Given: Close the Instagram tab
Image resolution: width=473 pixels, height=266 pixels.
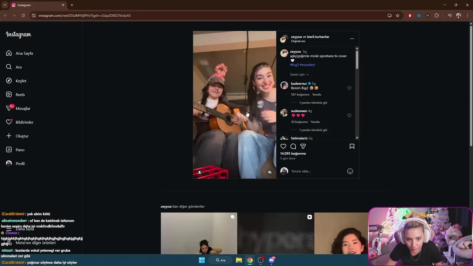Looking at the screenshot, I should [x=63, y=5].
